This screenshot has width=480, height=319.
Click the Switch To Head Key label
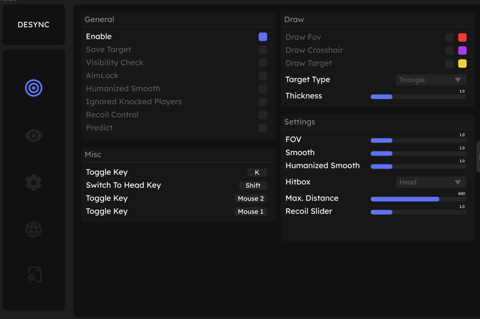(x=123, y=185)
